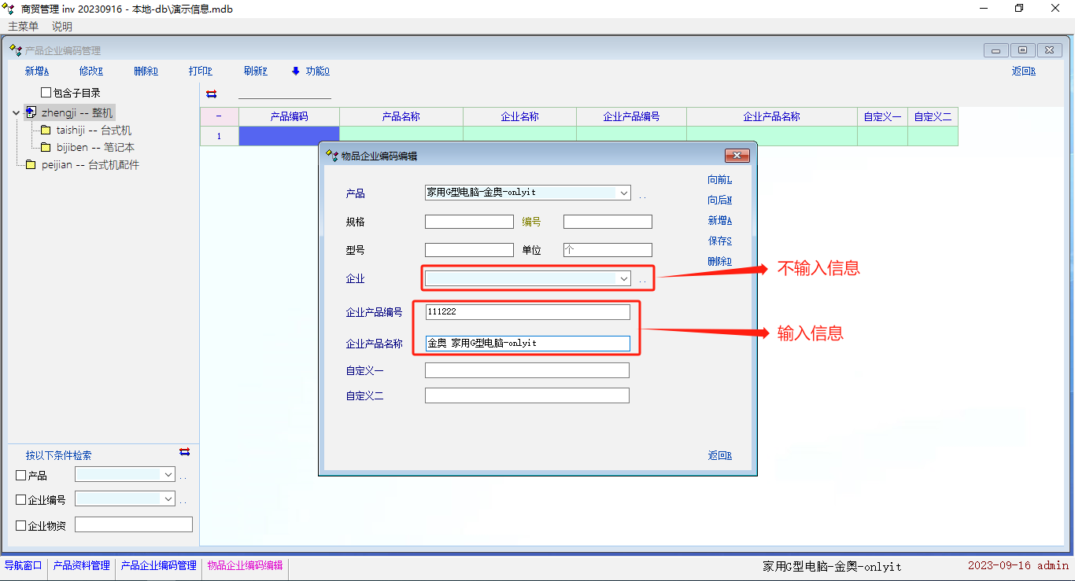Expand the 企业 combo box in dialog
Image resolution: width=1075 pixels, height=581 pixels.
pyautogui.click(x=623, y=278)
